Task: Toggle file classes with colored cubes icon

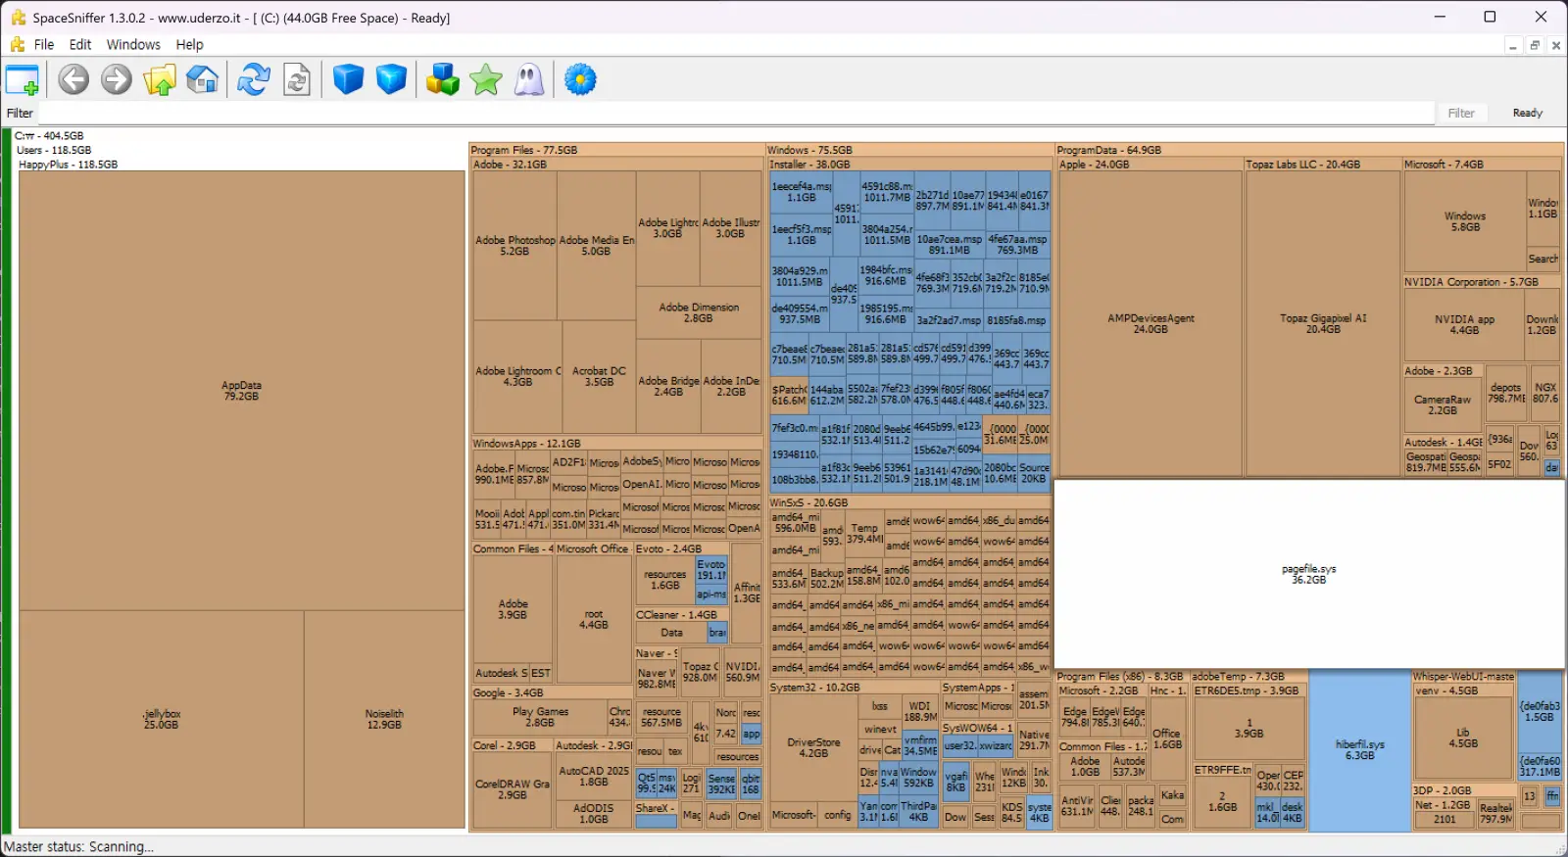Action: tap(443, 79)
